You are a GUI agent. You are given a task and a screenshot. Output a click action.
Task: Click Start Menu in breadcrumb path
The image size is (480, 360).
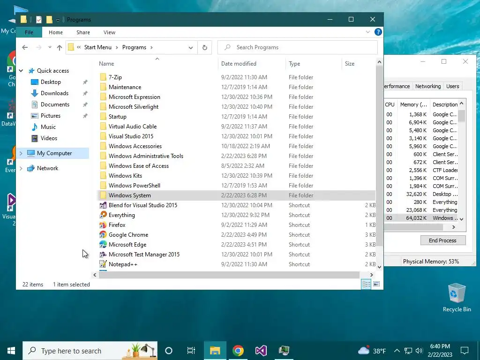98,47
